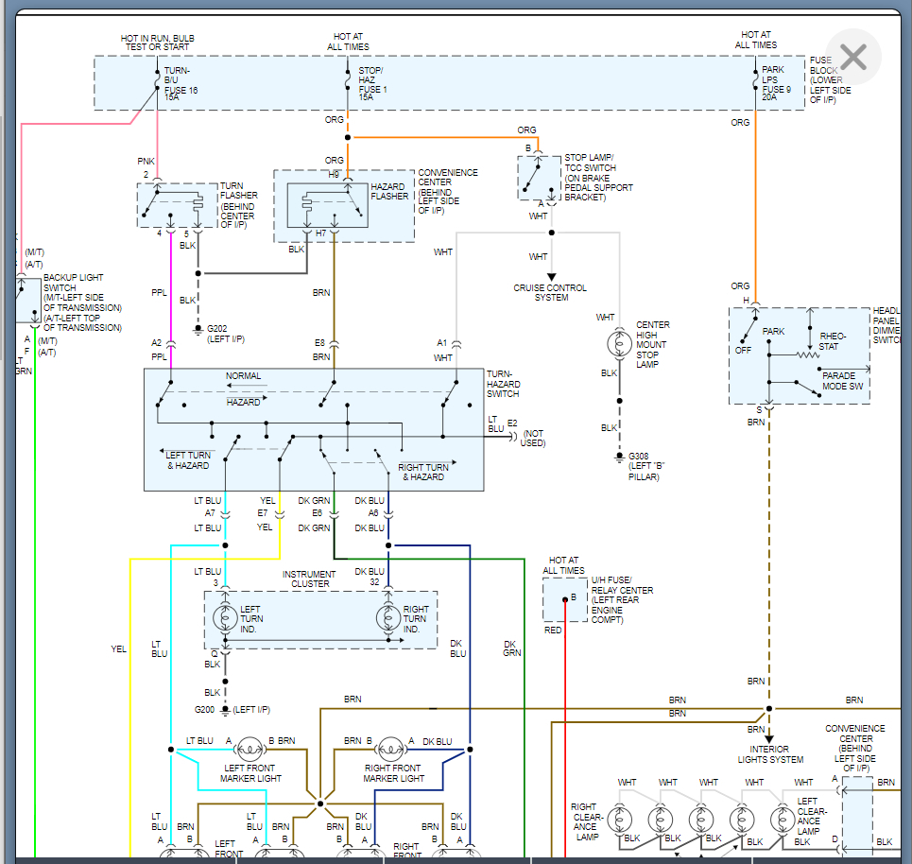Click the STOP/HAZ FUSE 1 label

click(x=372, y=84)
